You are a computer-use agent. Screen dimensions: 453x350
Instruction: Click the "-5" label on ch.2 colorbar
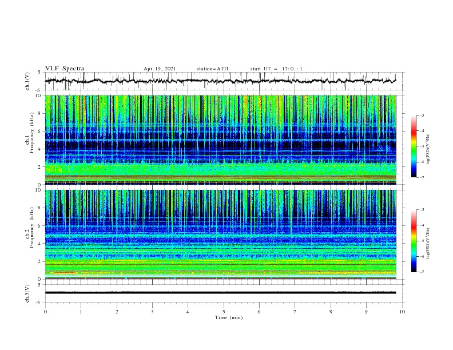(422, 241)
